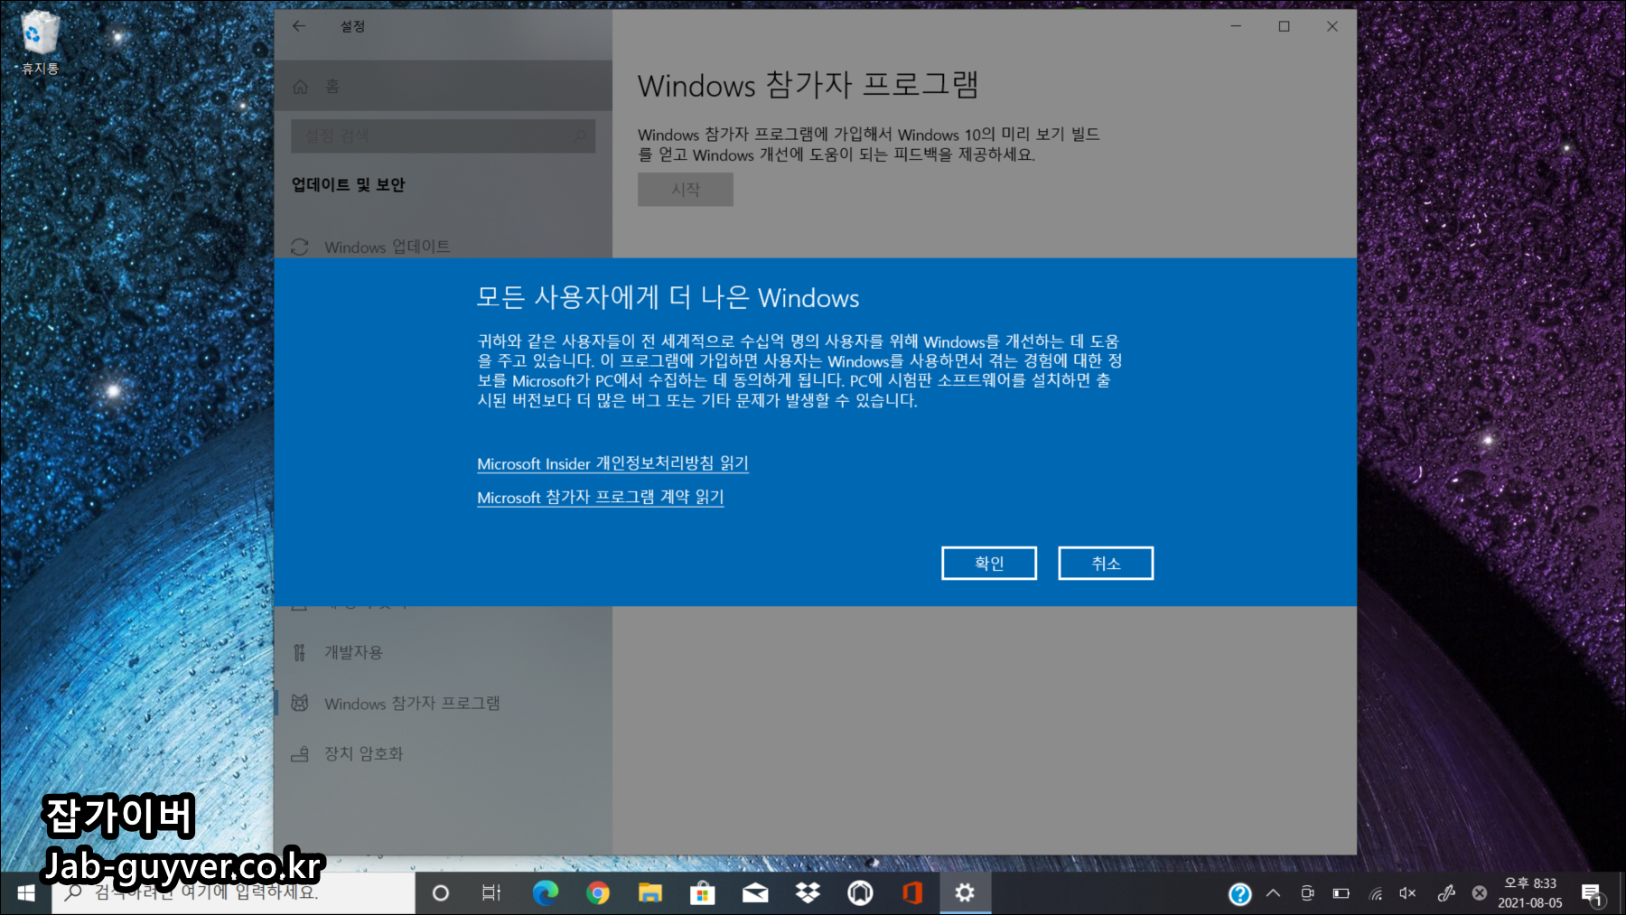Image resolution: width=1626 pixels, height=915 pixels.
Task: Close the Settings window
Action: (x=1332, y=26)
